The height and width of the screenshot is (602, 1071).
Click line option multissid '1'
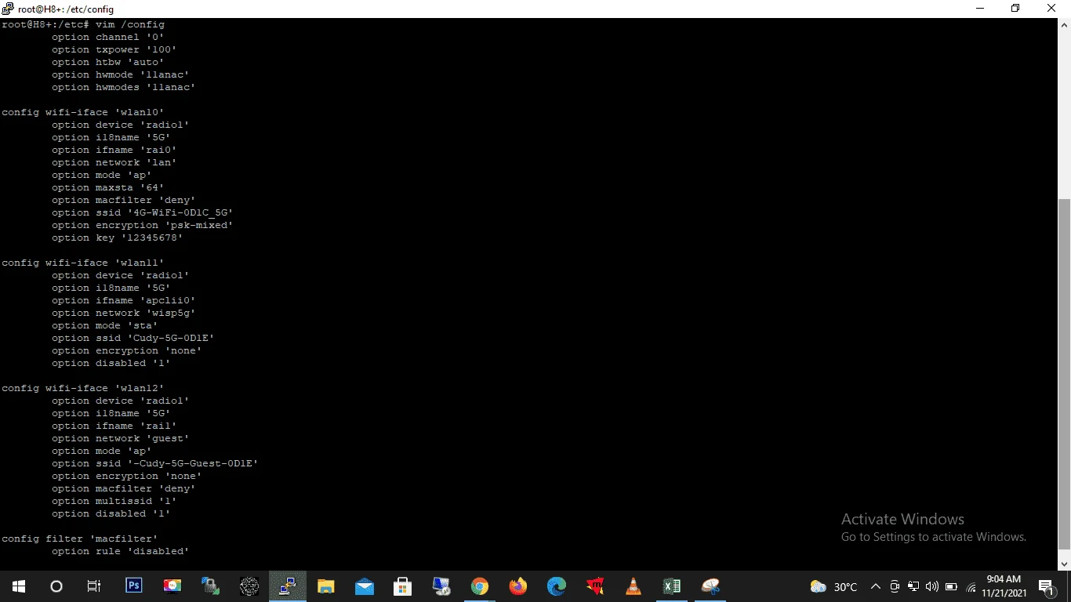[114, 501]
